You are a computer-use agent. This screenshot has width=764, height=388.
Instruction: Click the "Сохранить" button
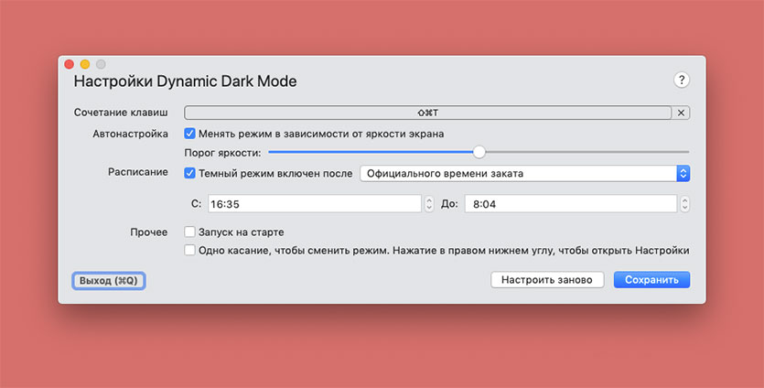tap(651, 280)
